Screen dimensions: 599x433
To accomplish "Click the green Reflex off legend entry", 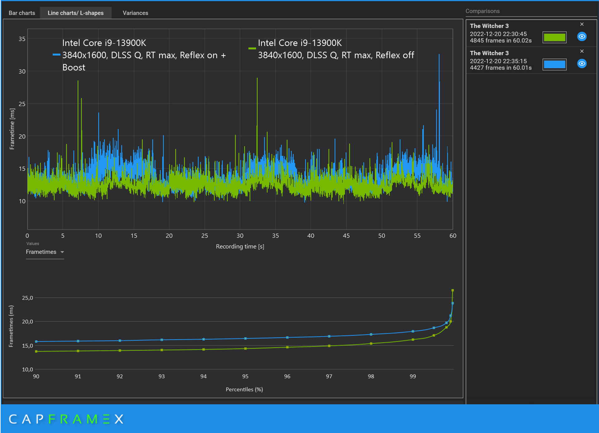I will pyautogui.click(x=335, y=55).
